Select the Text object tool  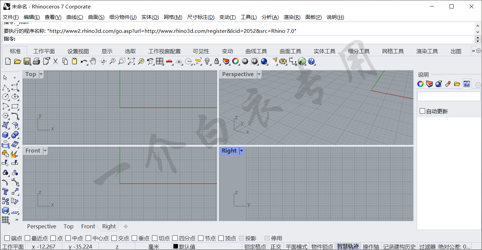(x=5, y=191)
